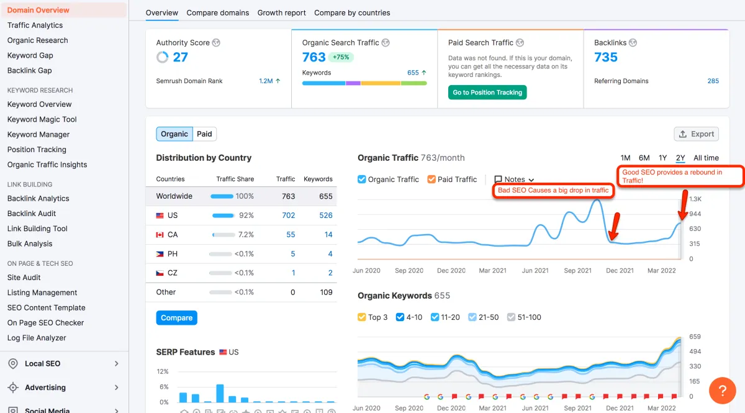Click the Go to Position Tracking button
The image size is (745, 413).
click(x=487, y=93)
